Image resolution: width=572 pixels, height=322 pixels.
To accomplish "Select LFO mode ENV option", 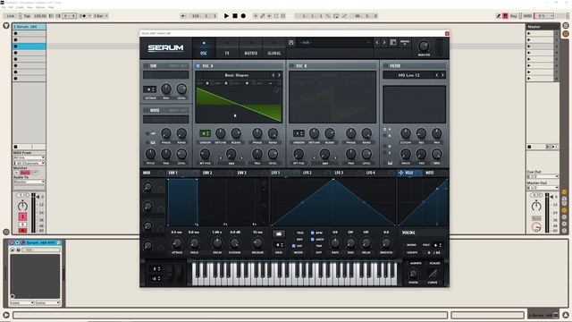I will [x=299, y=239].
